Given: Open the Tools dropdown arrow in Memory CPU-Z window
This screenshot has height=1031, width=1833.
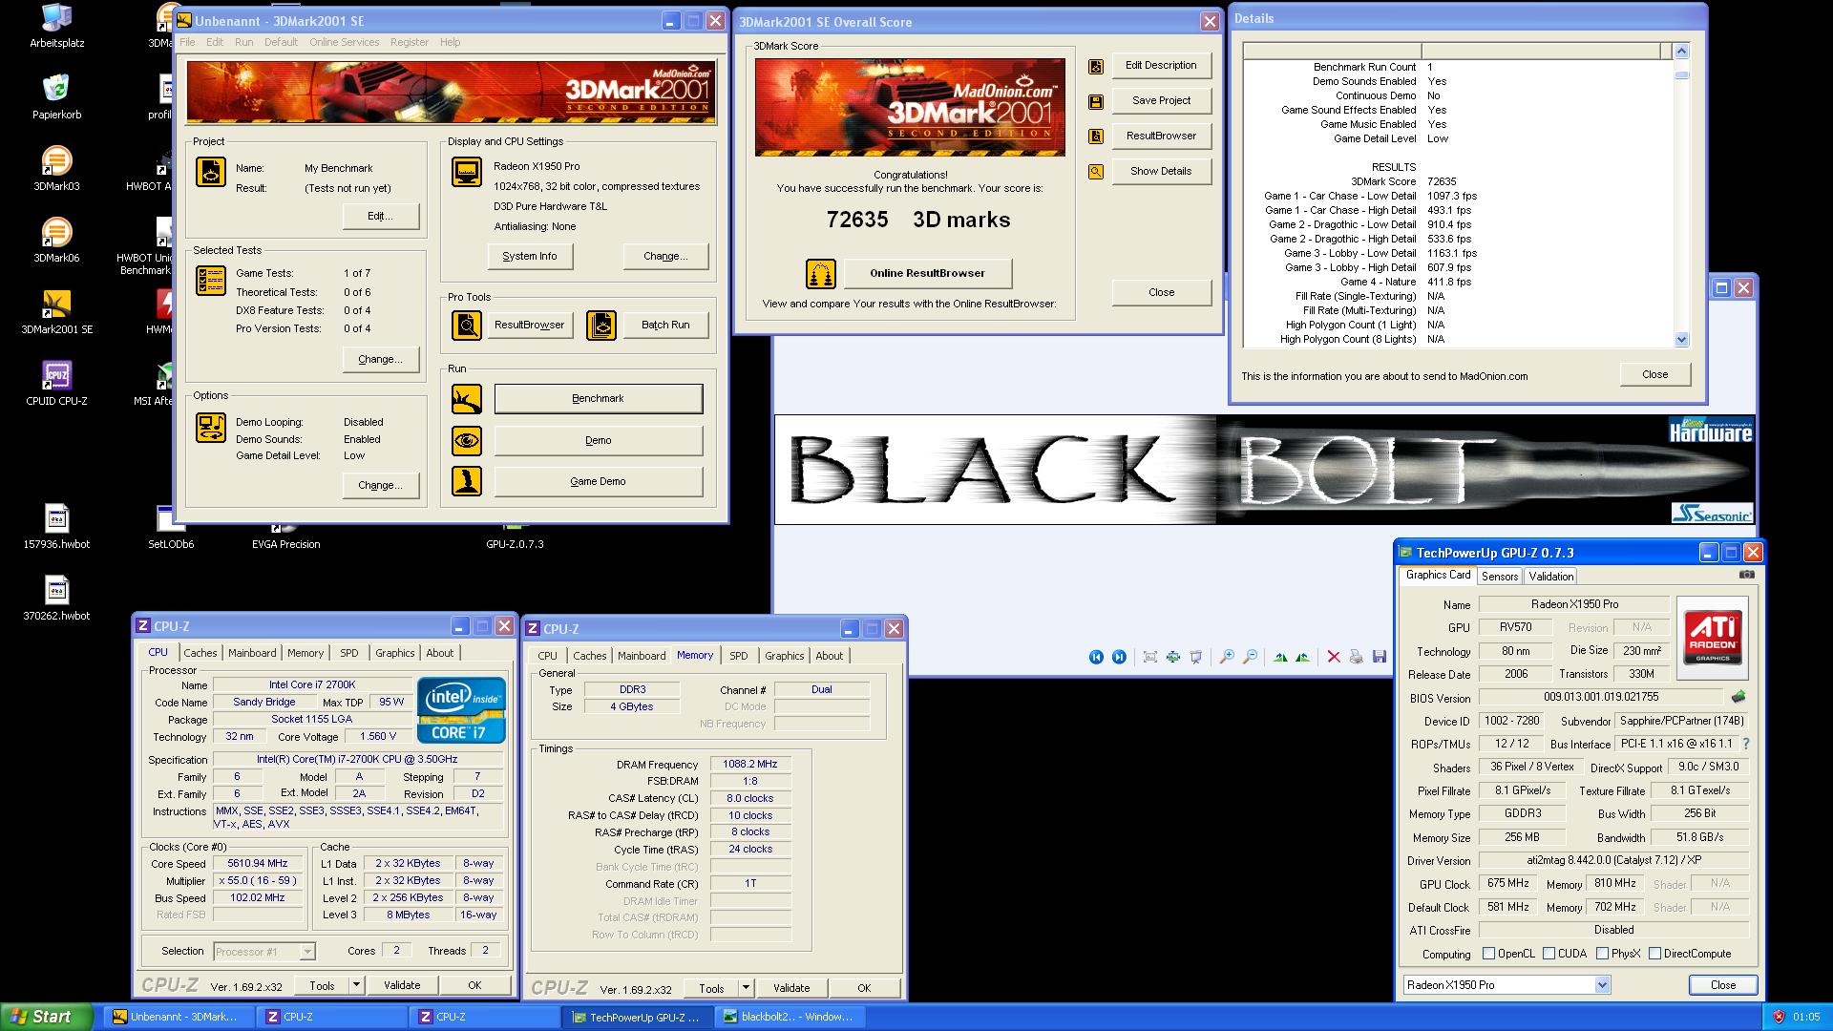Looking at the screenshot, I should (x=746, y=988).
